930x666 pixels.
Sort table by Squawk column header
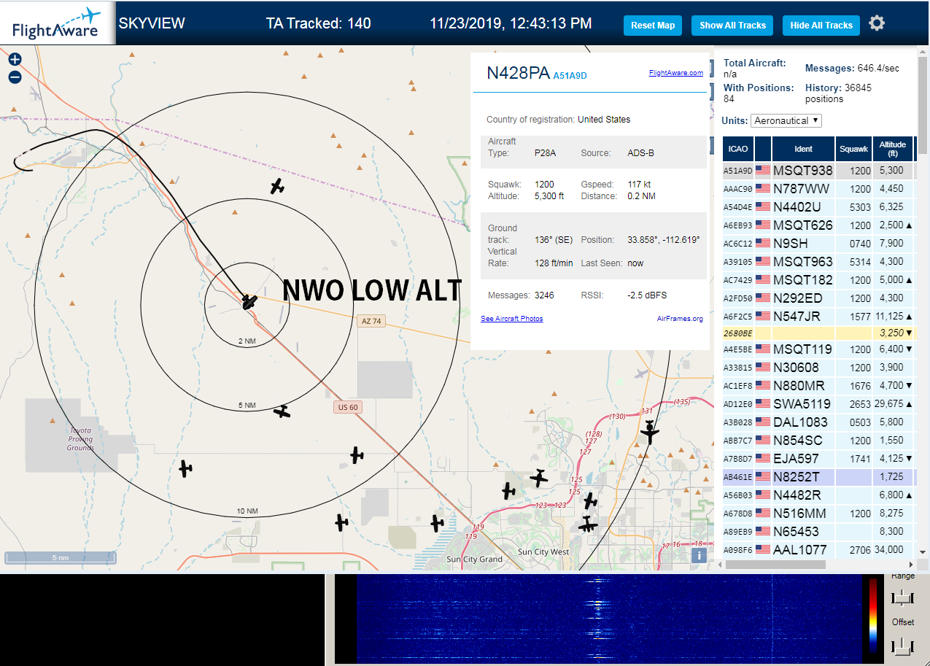(x=853, y=149)
